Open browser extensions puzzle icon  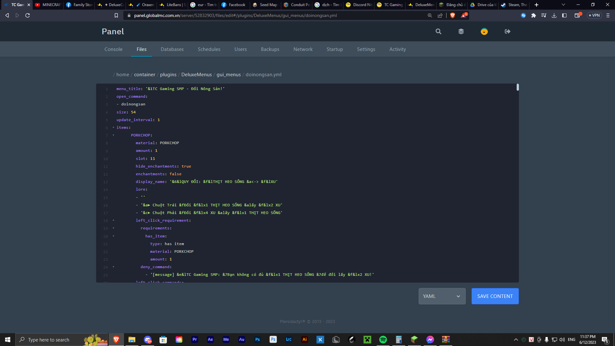tap(533, 15)
